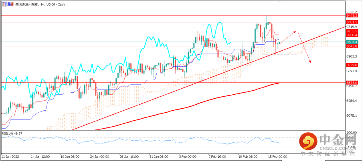Click the 8284.4 price scale value
362x161 pixels.
(352, 101)
